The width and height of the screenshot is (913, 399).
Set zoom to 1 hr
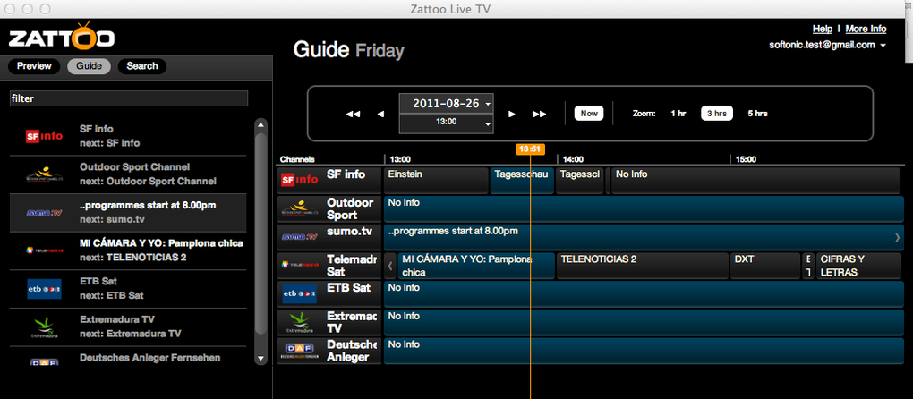pyautogui.click(x=678, y=114)
